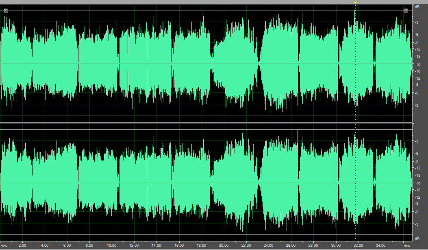This screenshot has width=428, height=250.
Task: Click the left 'чмс' time format label
Action: pyautogui.click(x=4, y=246)
